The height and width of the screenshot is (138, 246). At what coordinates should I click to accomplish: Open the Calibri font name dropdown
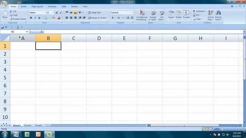45,13
